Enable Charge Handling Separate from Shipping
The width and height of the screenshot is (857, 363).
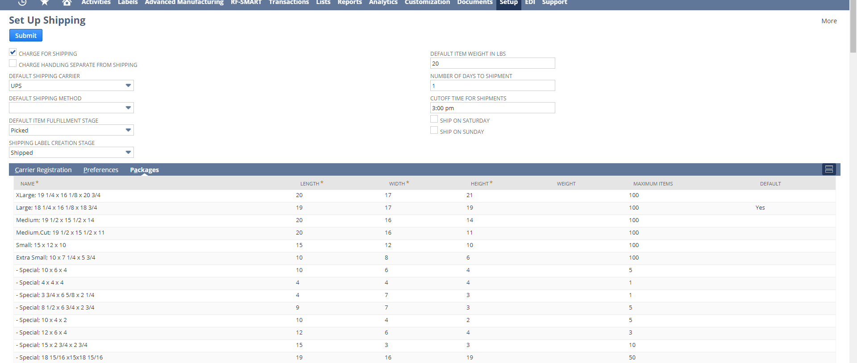point(13,63)
